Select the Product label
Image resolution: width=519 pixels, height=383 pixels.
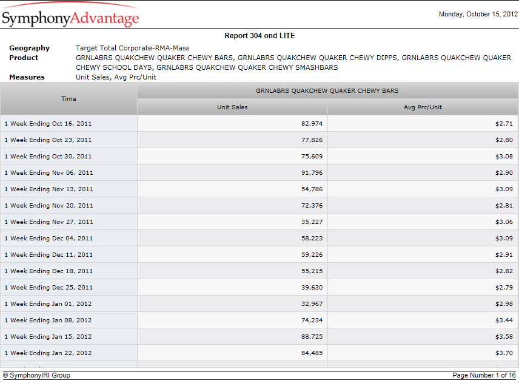click(x=24, y=58)
